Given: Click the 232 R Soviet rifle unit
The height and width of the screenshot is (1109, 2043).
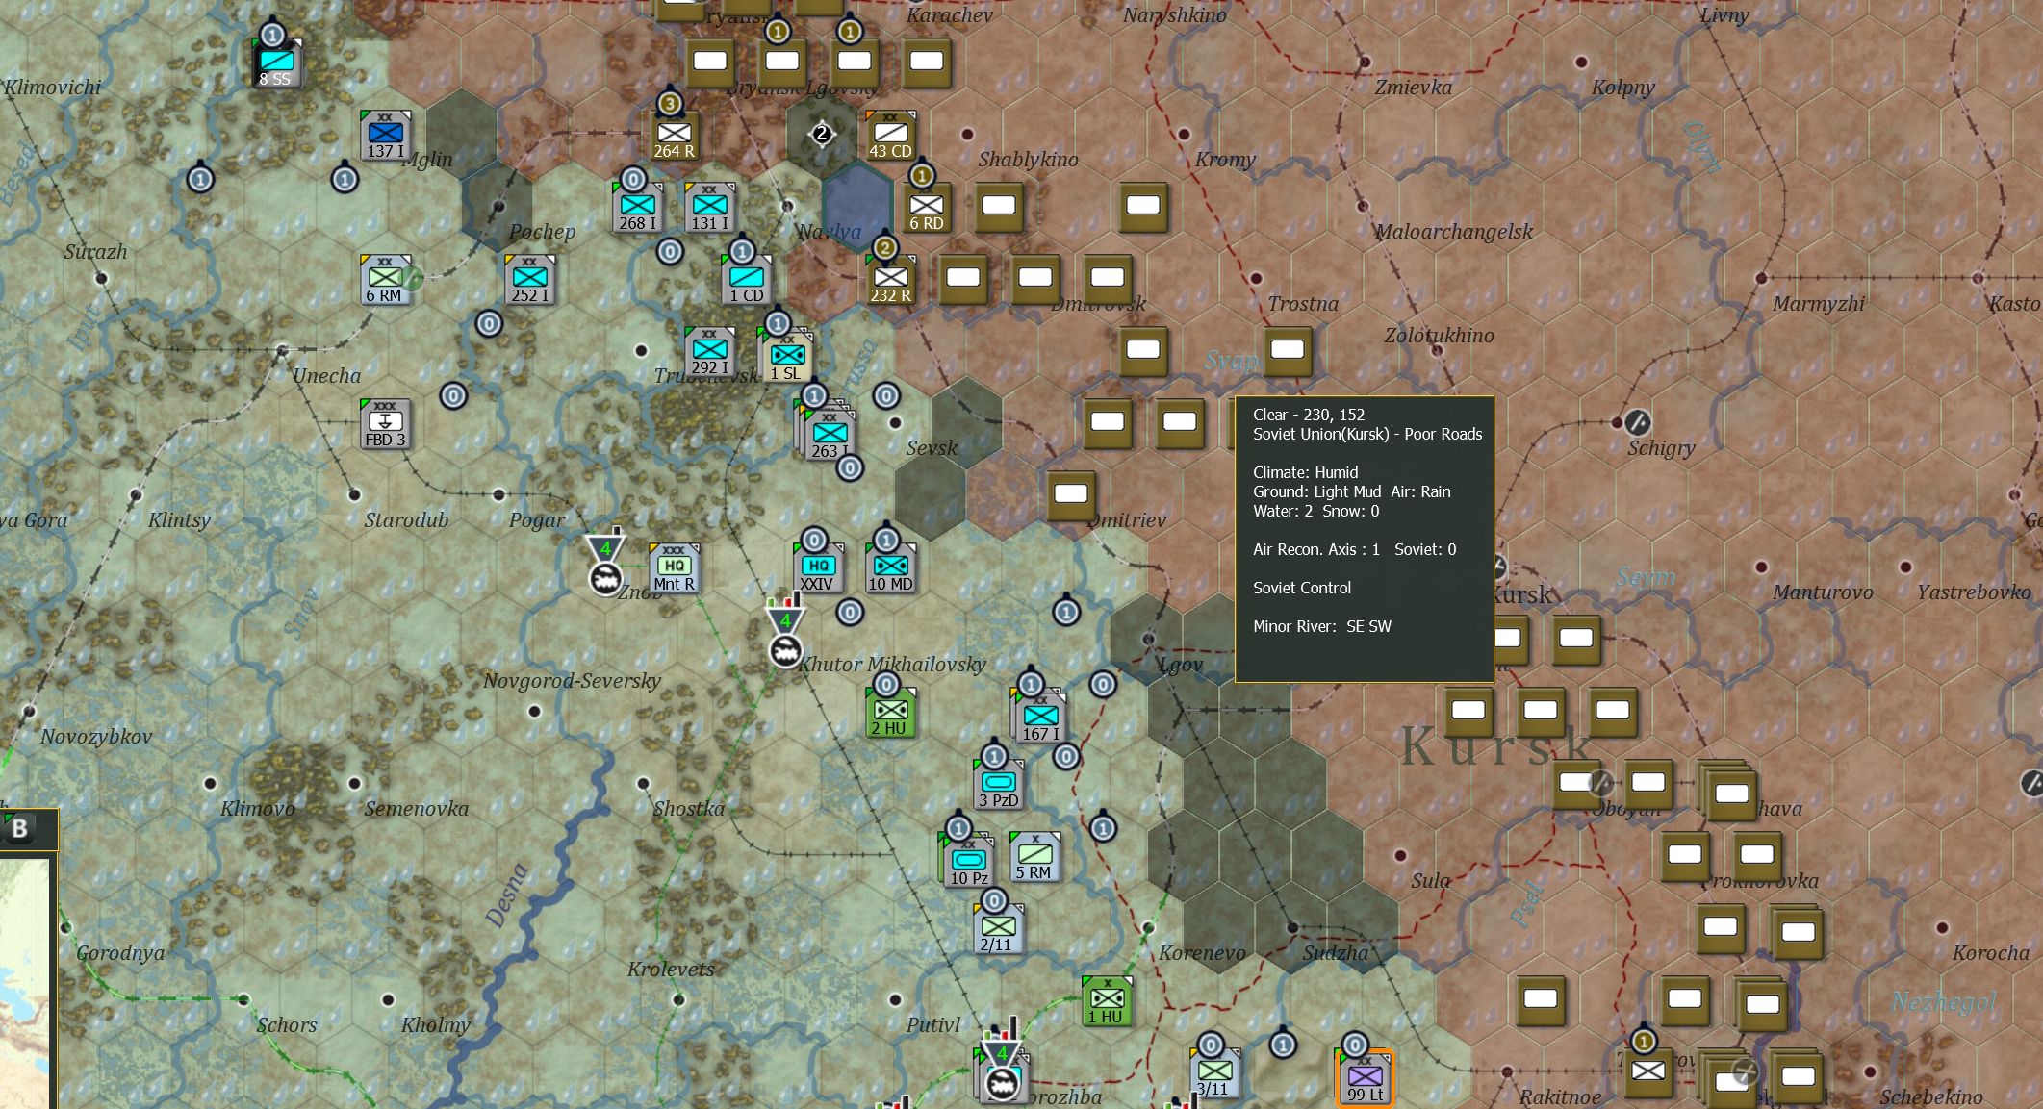Looking at the screenshot, I should 890,280.
